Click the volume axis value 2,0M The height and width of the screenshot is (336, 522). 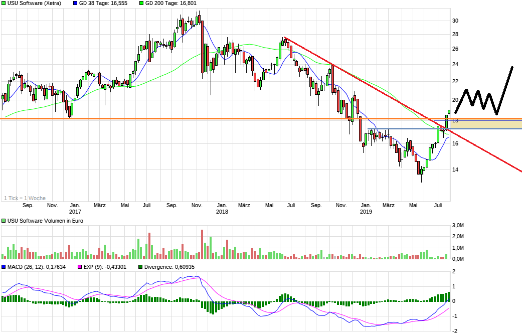coord(458,236)
